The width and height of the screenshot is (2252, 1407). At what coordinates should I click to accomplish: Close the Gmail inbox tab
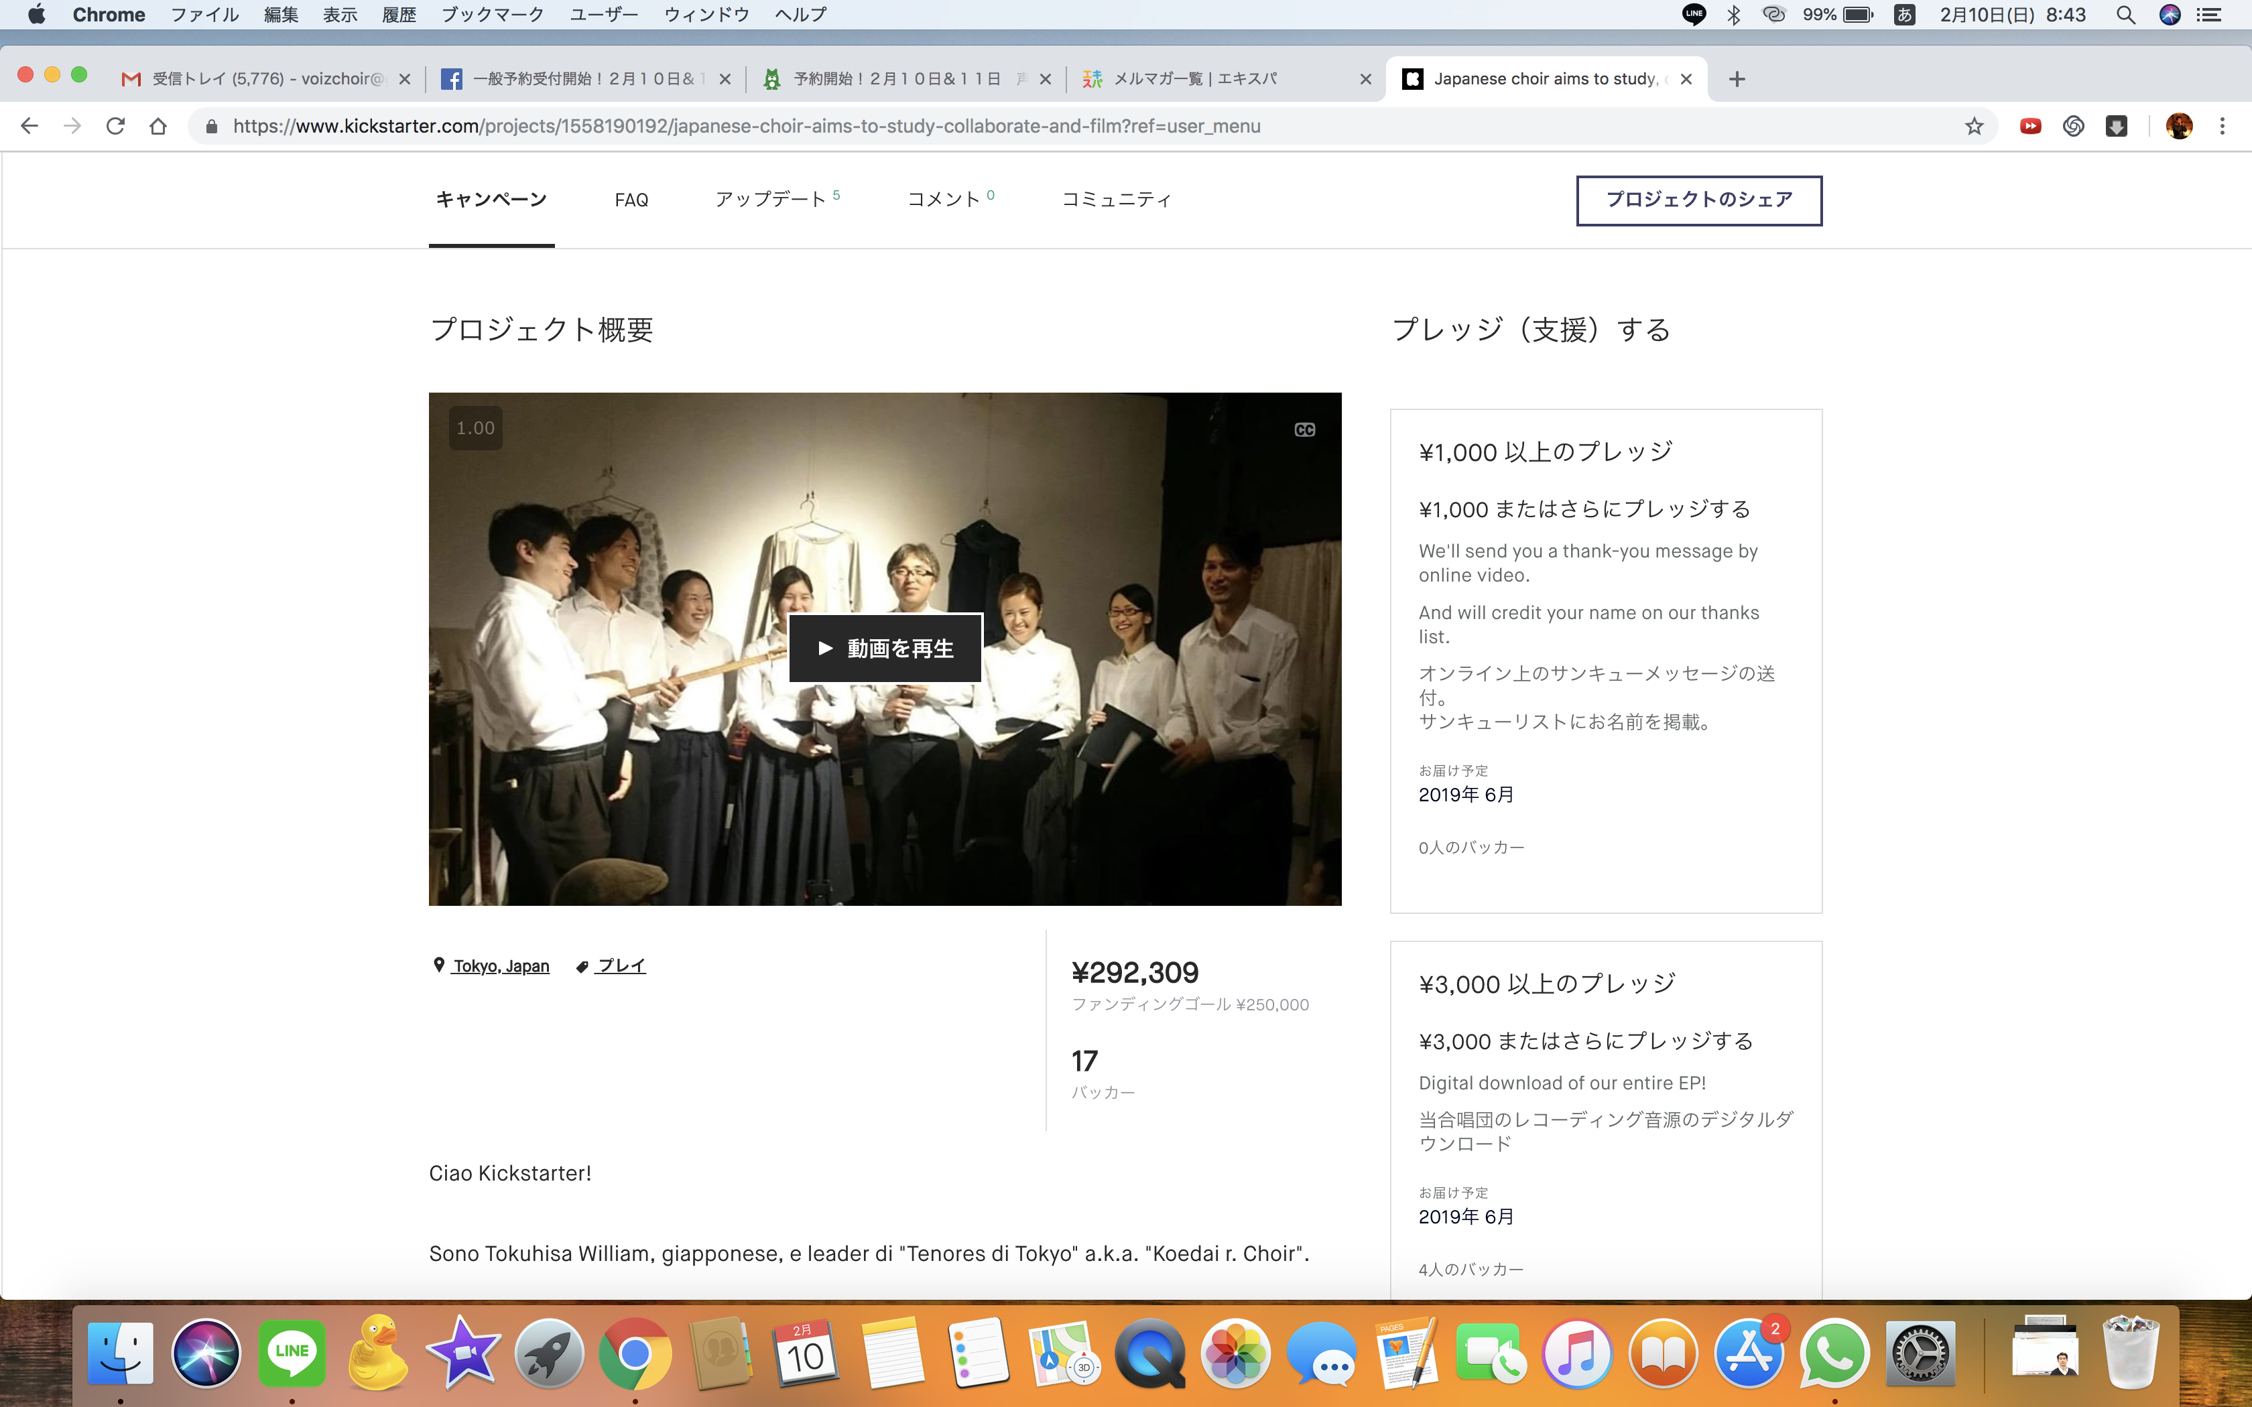404,79
